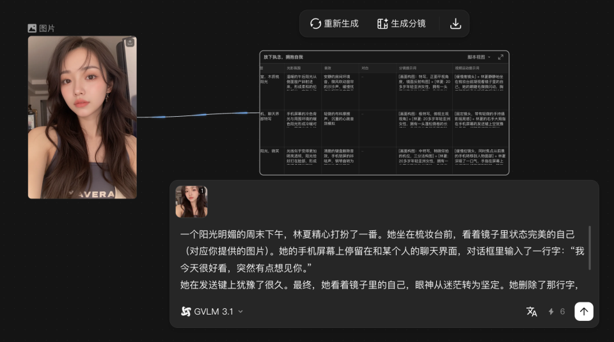Click the 音效 column header
Image resolution: width=614 pixels, height=342 pixels.
coord(327,68)
